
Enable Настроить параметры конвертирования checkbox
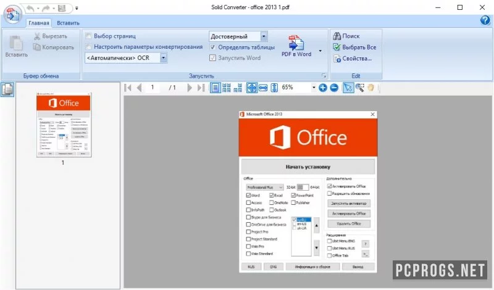coord(88,47)
